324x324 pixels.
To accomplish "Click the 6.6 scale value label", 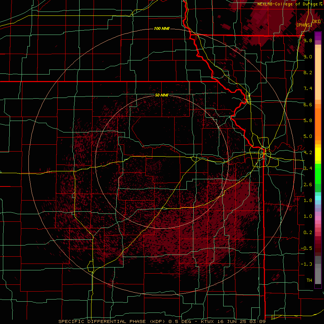I will (308, 104).
